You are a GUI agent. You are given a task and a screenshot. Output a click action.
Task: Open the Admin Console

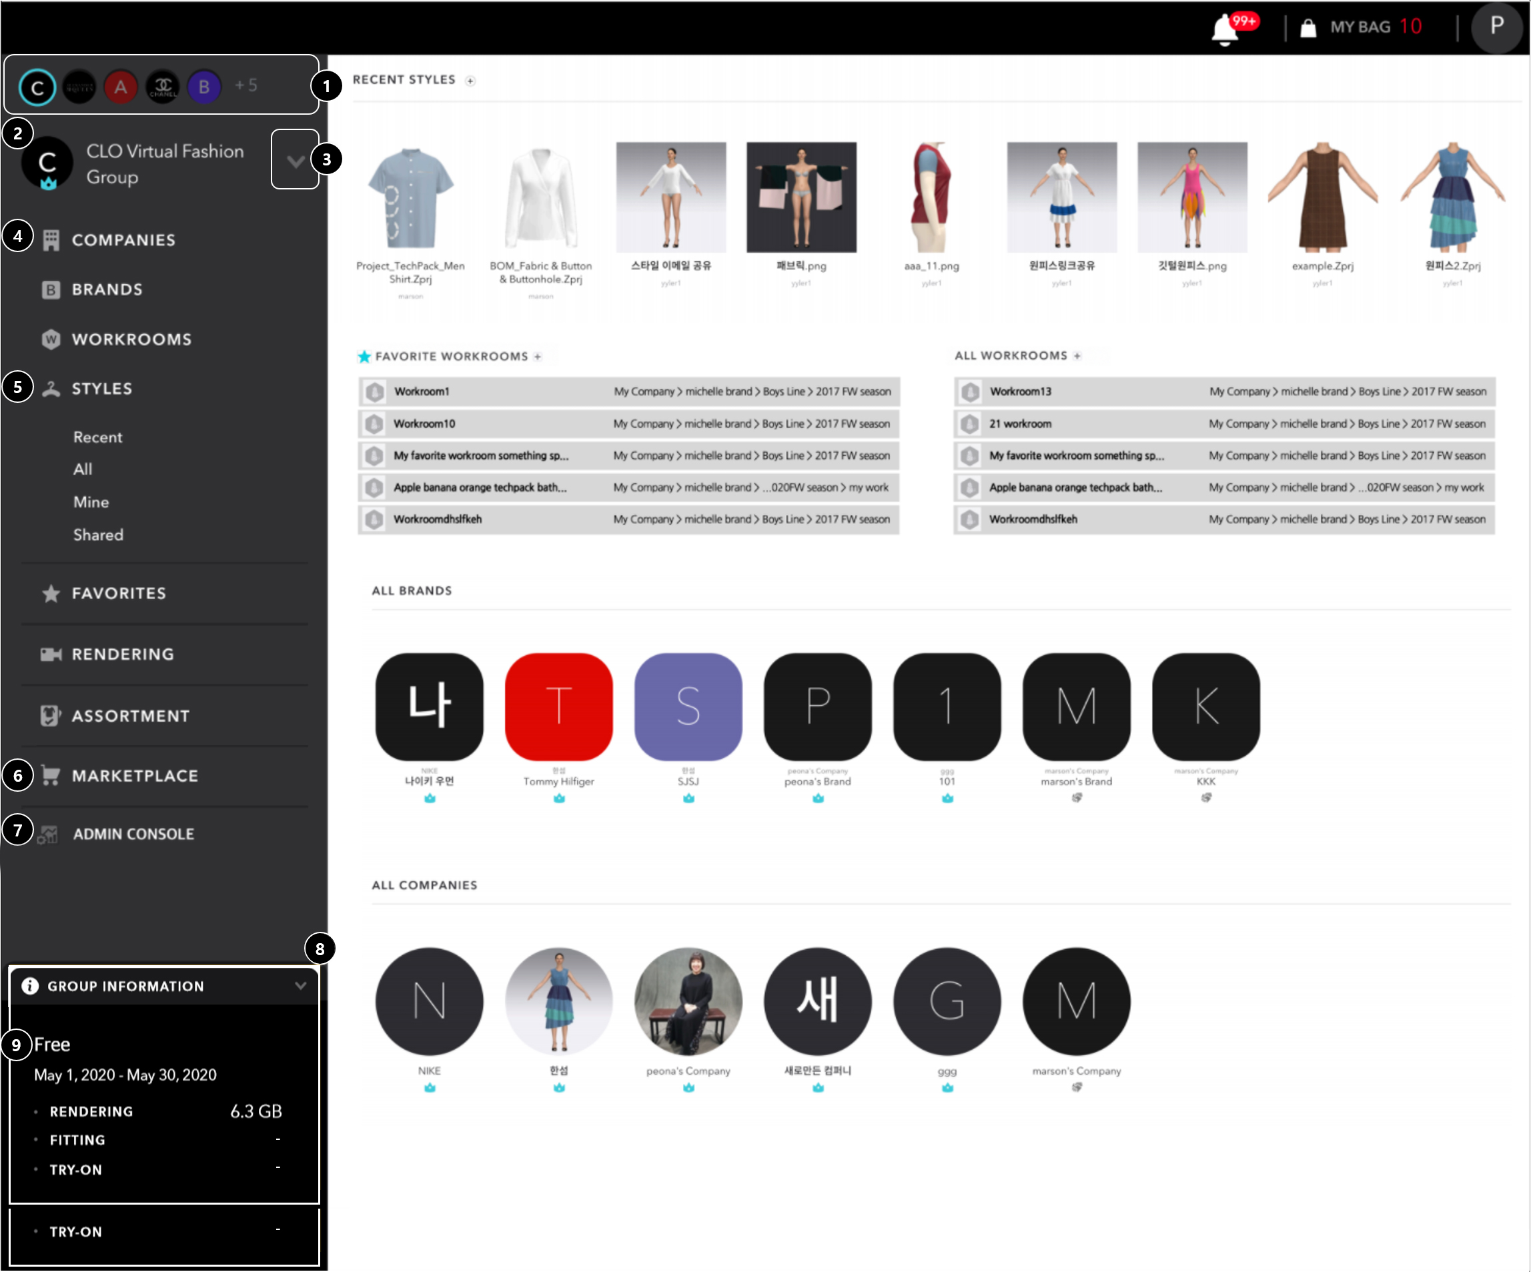coord(132,833)
